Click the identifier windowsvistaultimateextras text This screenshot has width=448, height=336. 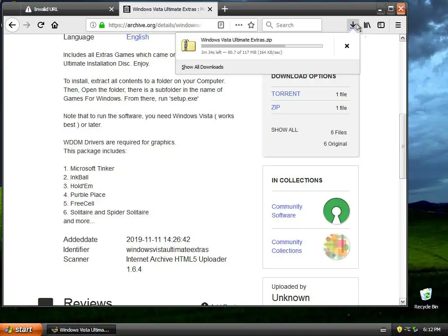(168, 249)
